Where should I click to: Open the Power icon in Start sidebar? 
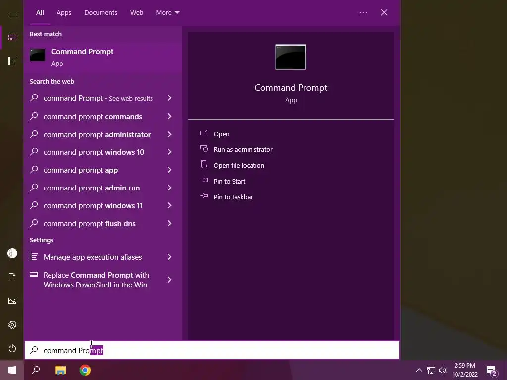point(12,349)
